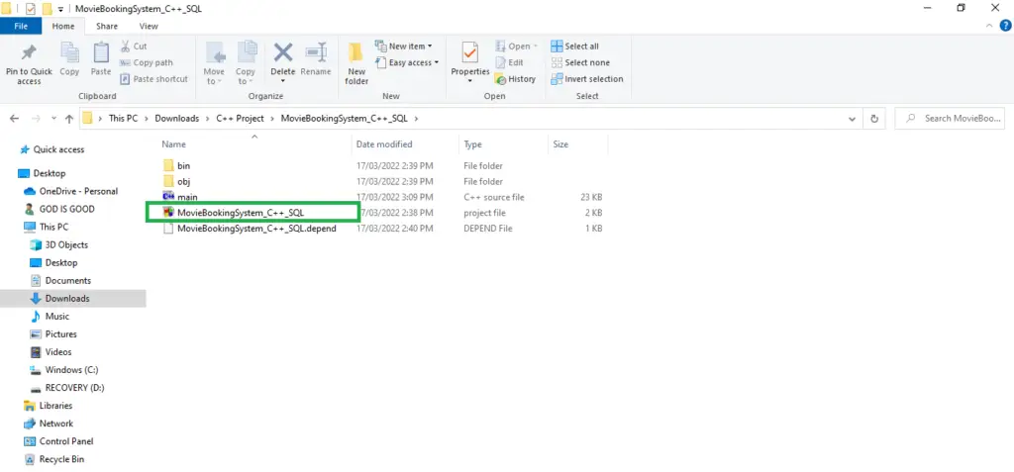Open Quick Access Toolbar customize arrow

[x=60, y=9]
